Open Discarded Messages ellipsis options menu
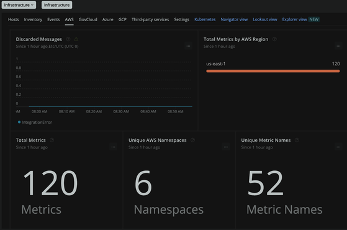The image size is (347, 230). click(x=188, y=46)
